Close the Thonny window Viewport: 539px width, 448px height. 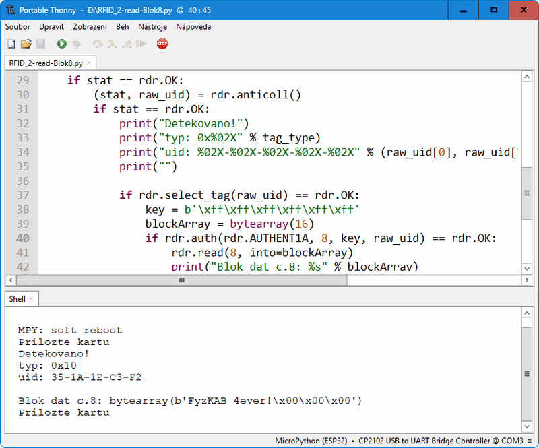tap(524, 10)
